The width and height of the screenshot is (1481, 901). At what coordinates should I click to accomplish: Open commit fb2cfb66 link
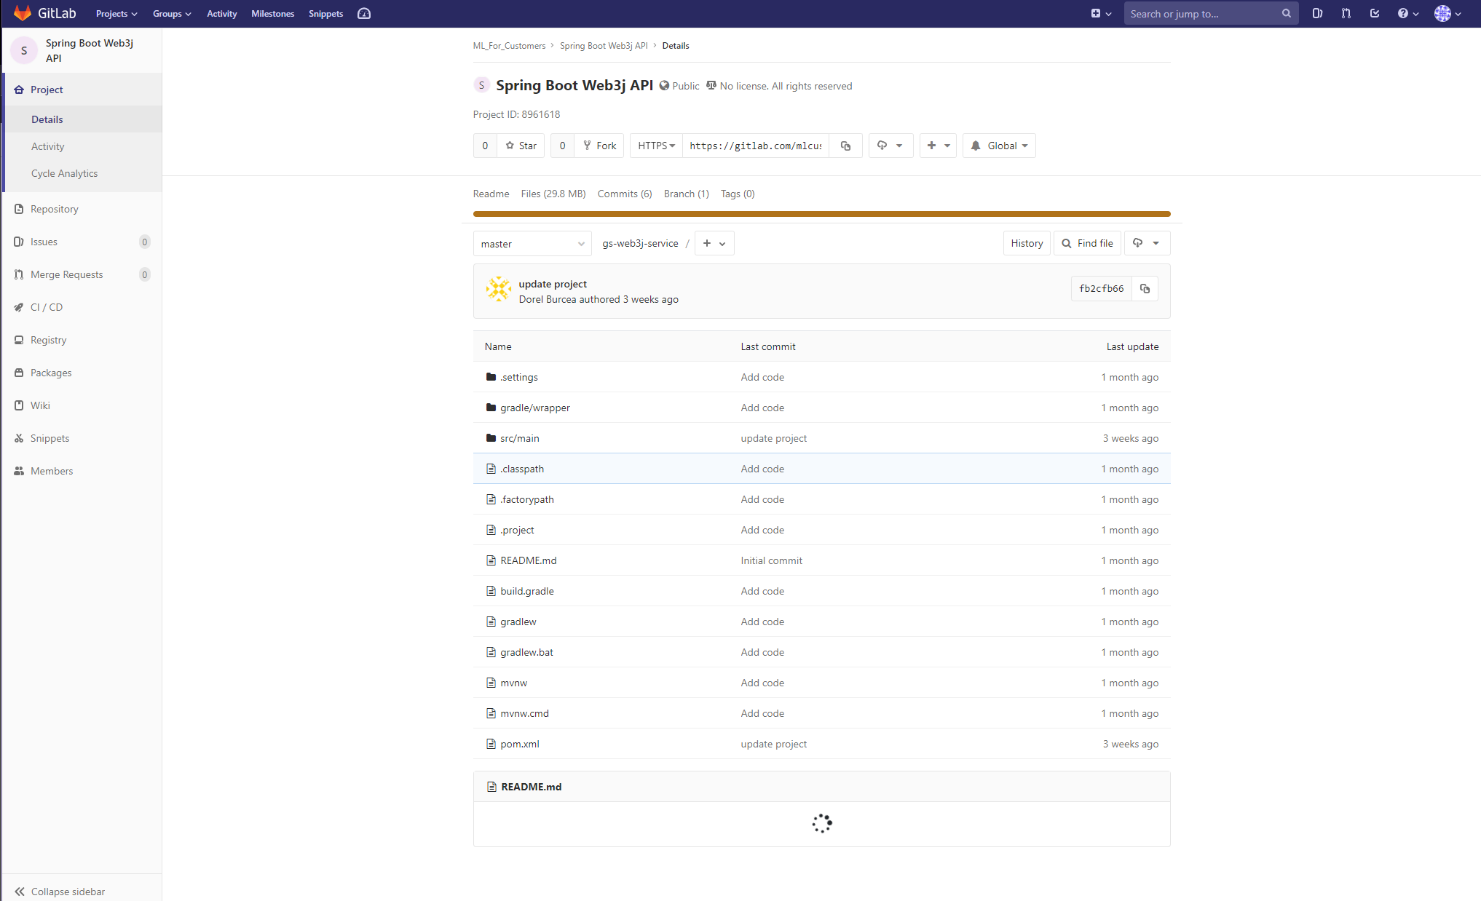click(x=1101, y=289)
